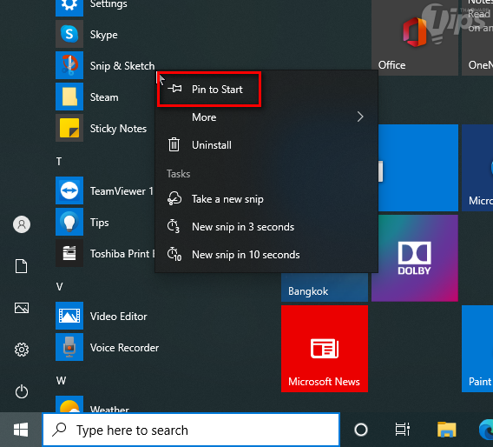Open Settings gear in Start sidebar
Viewport: 493px width, 447px height.
click(x=22, y=350)
